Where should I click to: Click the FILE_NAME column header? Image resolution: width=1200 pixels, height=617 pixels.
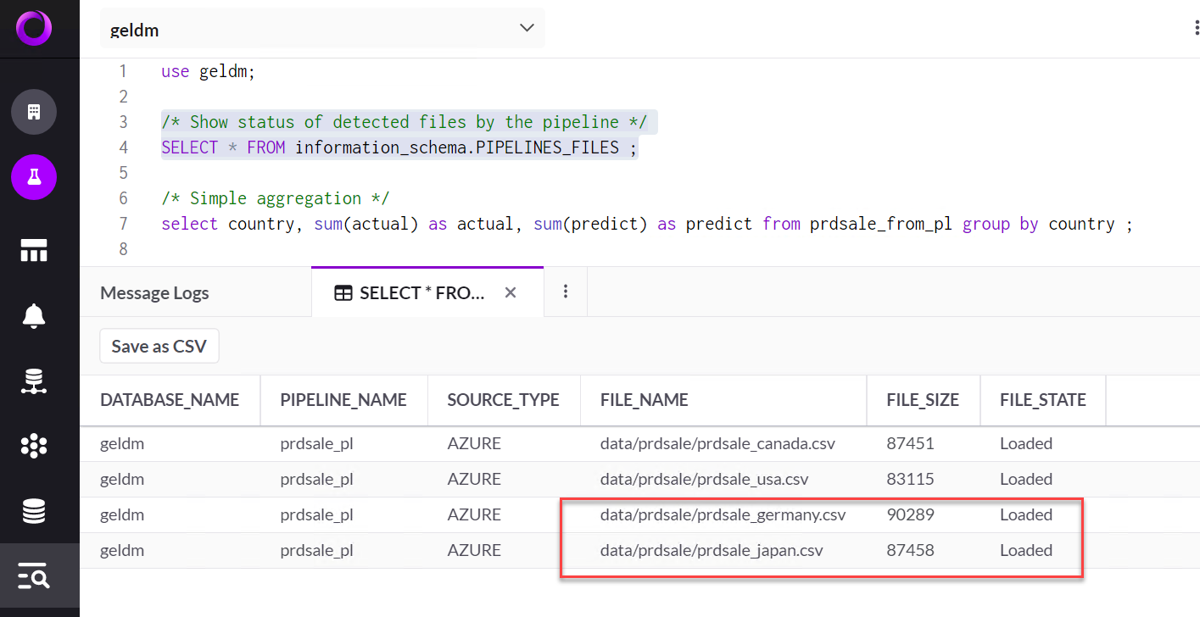(644, 399)
